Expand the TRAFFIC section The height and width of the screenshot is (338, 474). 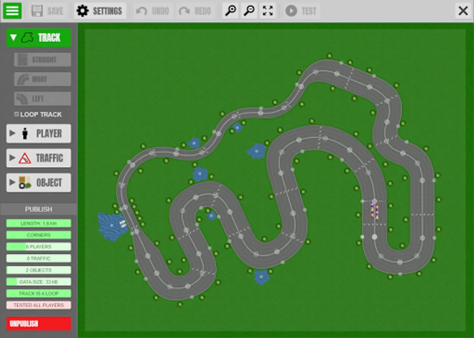coord(38,158)
